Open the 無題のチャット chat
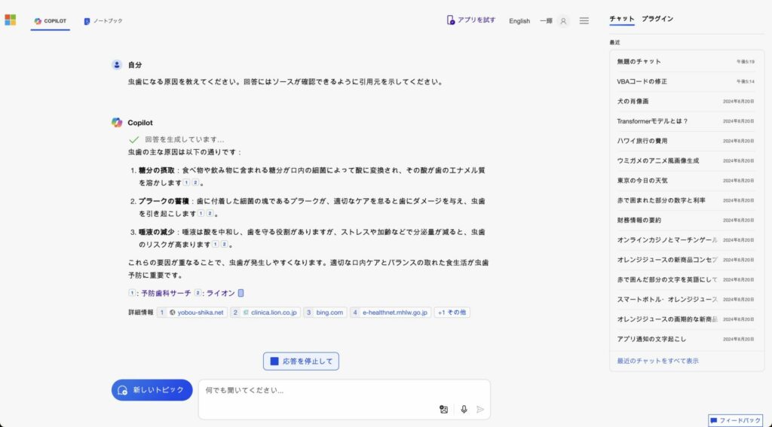772x427 pixels. coord(686,62)
